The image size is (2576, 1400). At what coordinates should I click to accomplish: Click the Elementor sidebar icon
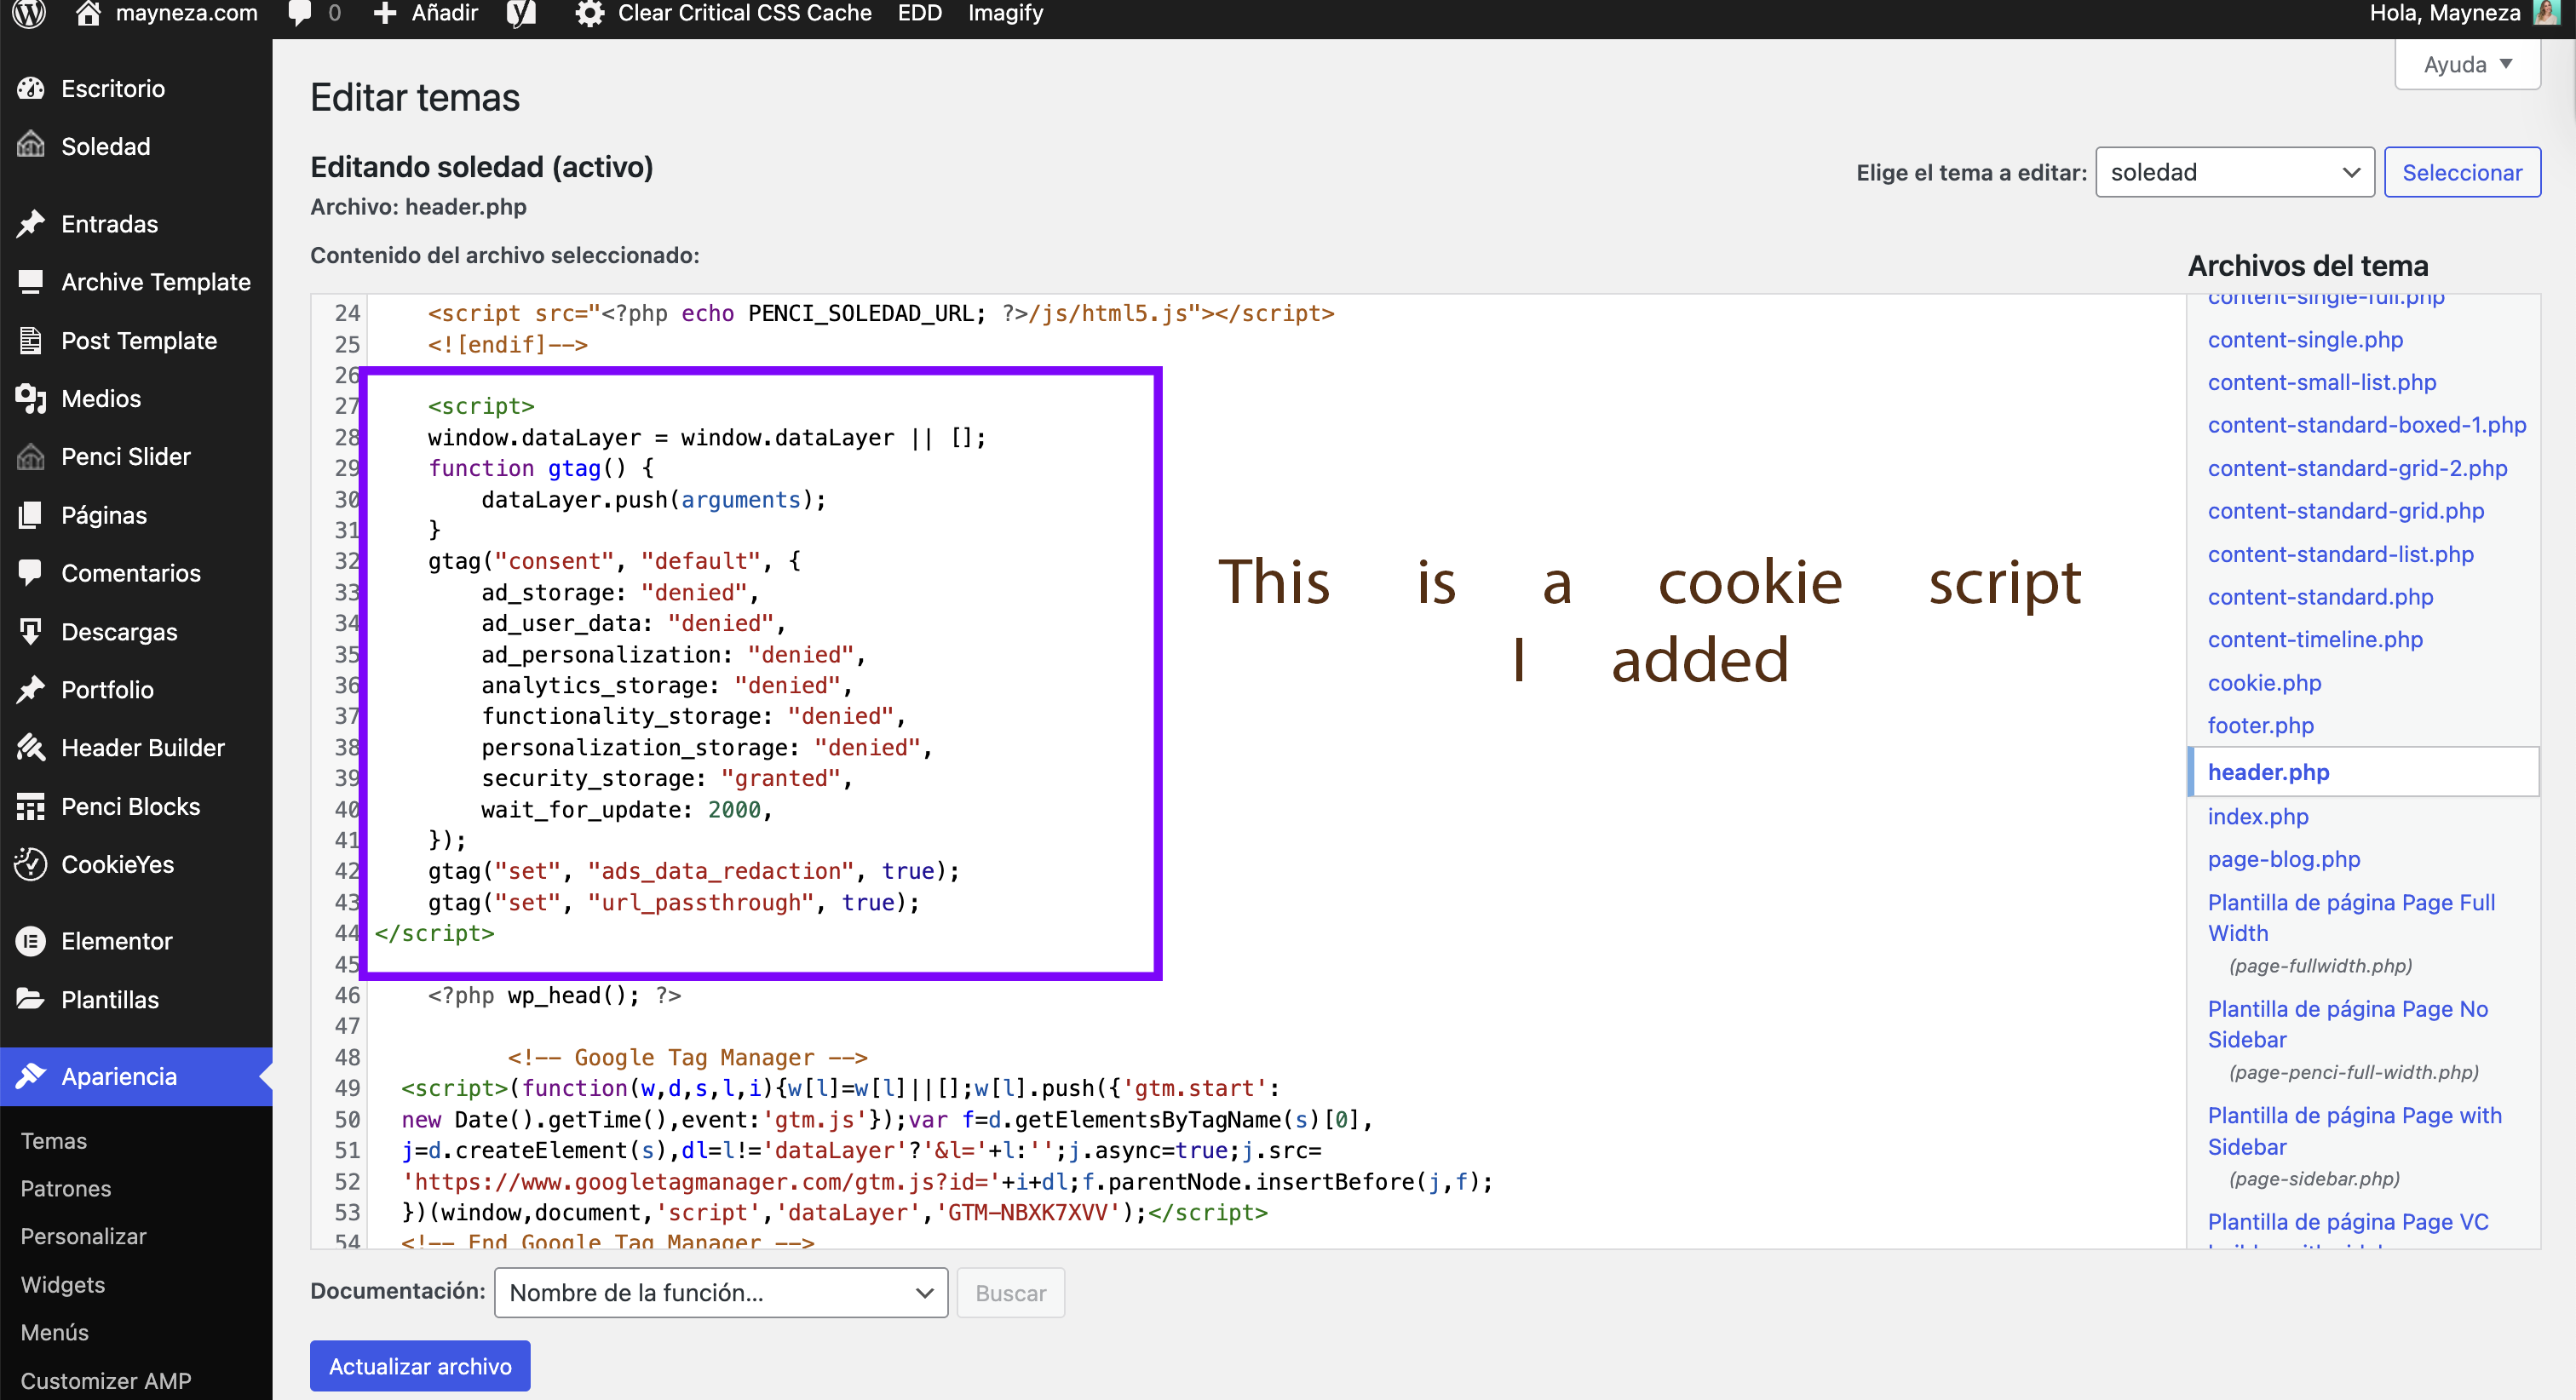coord(31,941)
